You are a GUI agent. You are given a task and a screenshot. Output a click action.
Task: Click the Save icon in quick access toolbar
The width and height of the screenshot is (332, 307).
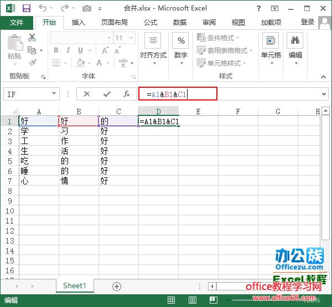tap(27, 8)
